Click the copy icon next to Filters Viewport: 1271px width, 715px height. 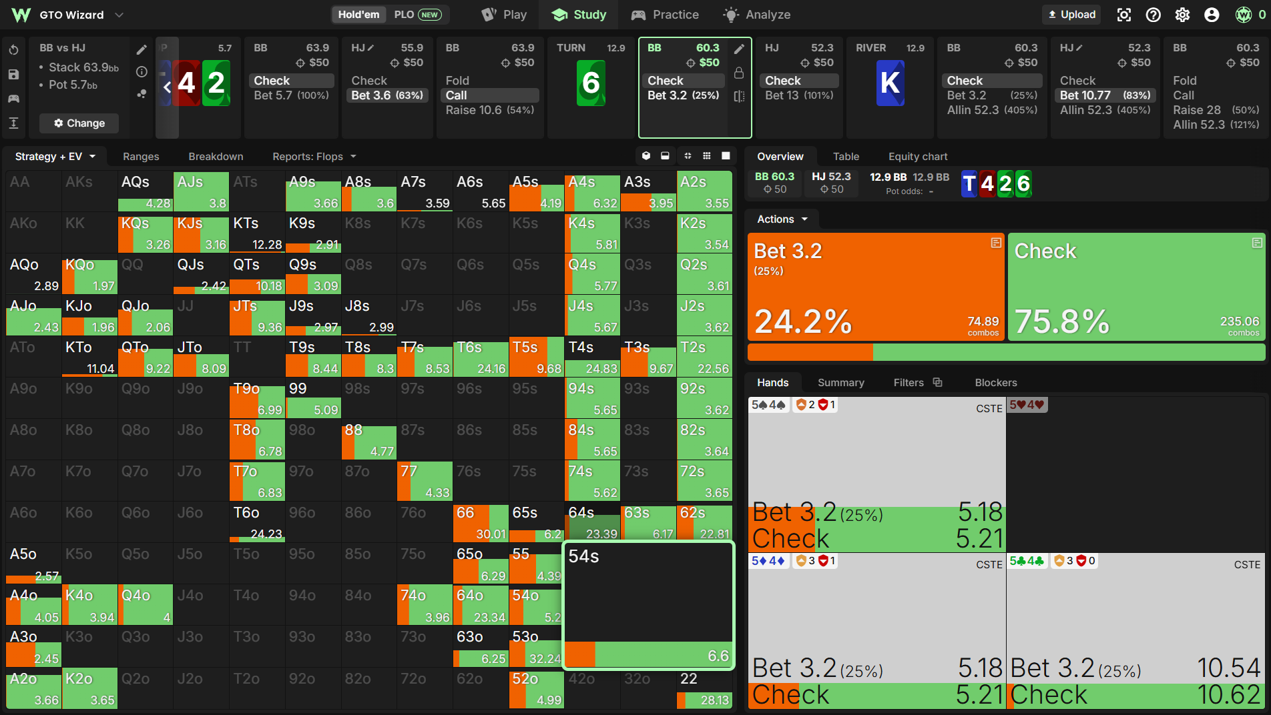[937, 382]
